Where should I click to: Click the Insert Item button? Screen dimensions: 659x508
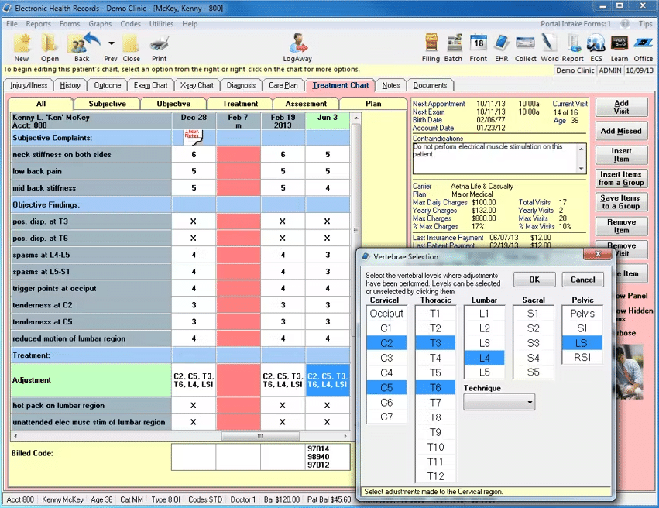pos(621,155)
